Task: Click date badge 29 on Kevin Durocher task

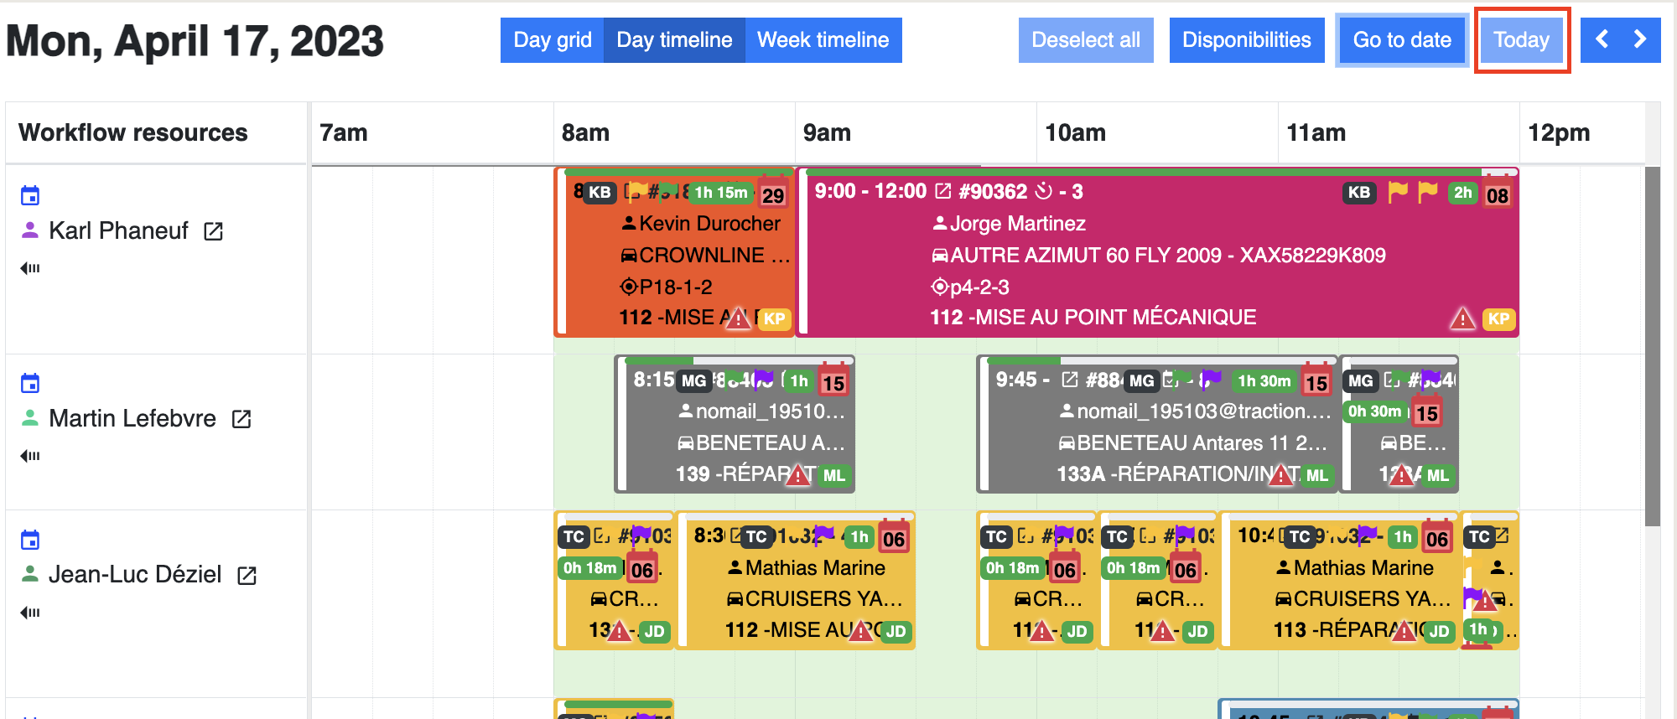Action: tap(773, 192)
